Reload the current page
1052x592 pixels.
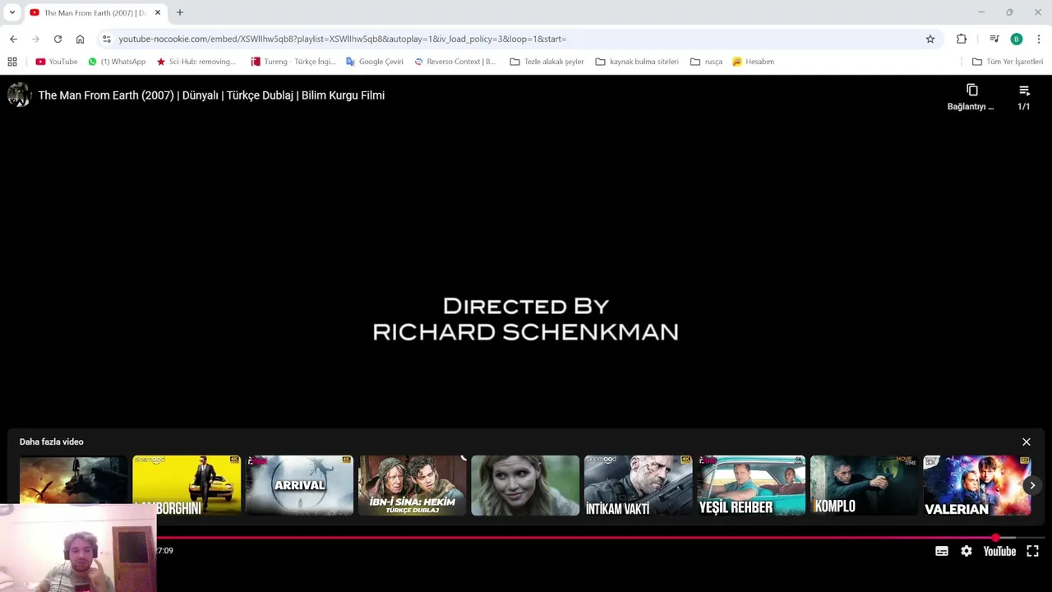coord(58,39)
